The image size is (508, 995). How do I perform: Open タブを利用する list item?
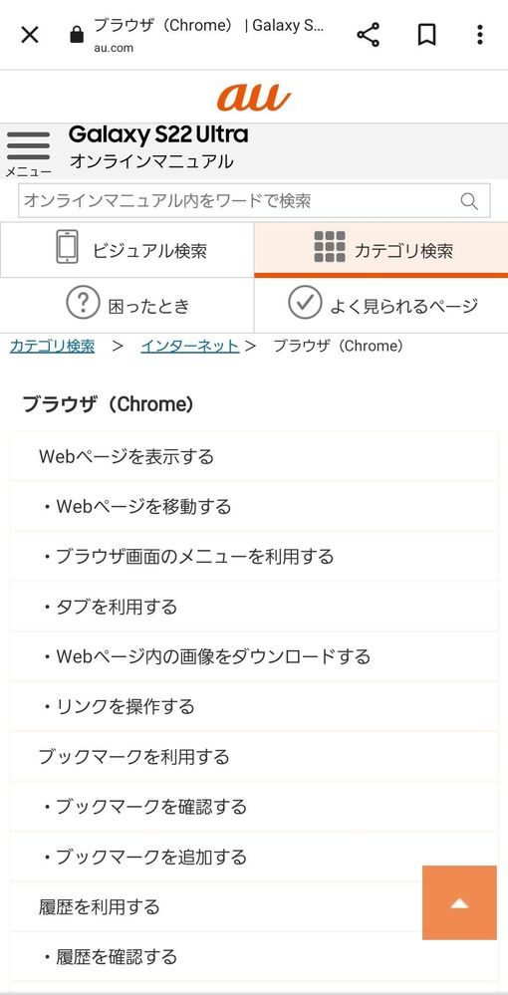pos(254,607)
